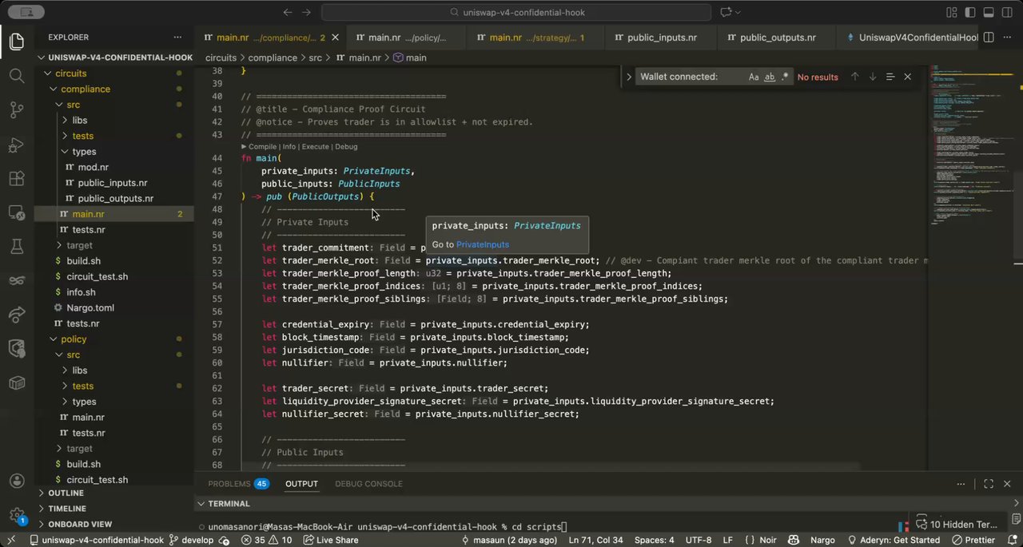Follow the PrivateInputs link in hover

point(482,244)
